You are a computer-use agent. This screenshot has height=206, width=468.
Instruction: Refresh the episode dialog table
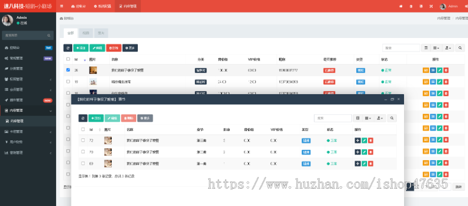(83, 118)
